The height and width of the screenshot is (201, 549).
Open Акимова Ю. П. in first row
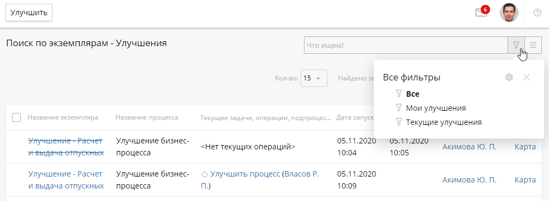pyautogui.click(x=469, y=147)
